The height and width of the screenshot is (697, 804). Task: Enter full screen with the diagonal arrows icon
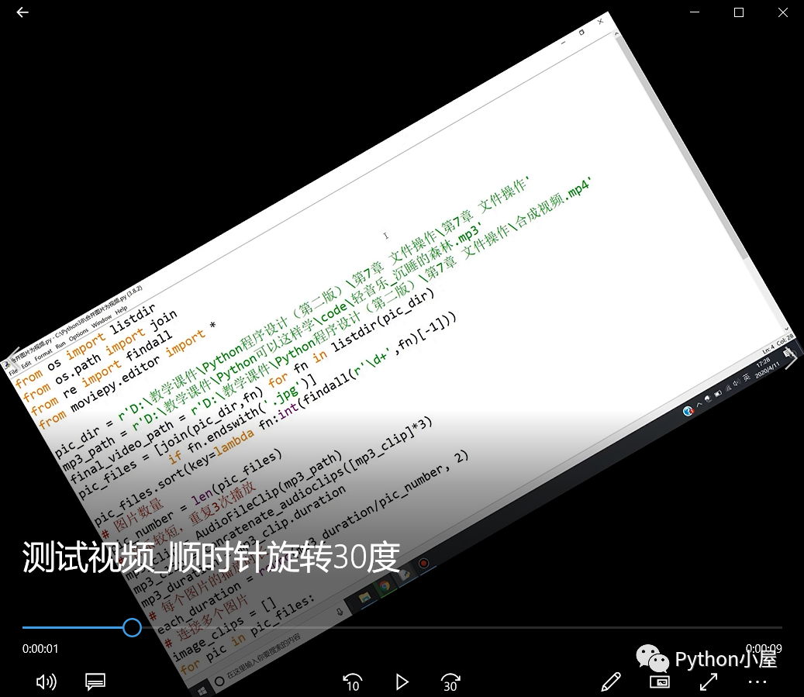click(709, 681)
